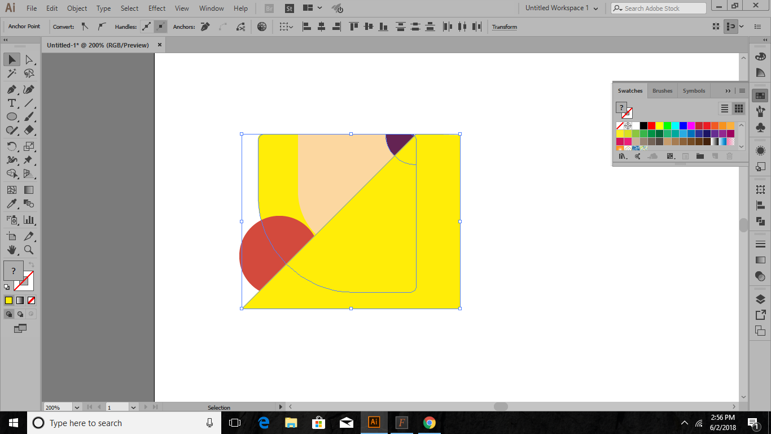Choose the Lasso tool

[29, 73]
